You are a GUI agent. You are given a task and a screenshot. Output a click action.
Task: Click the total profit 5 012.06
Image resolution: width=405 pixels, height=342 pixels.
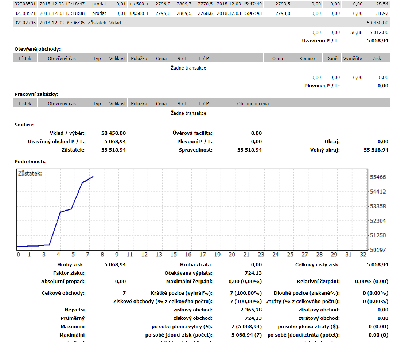point(379,32)
